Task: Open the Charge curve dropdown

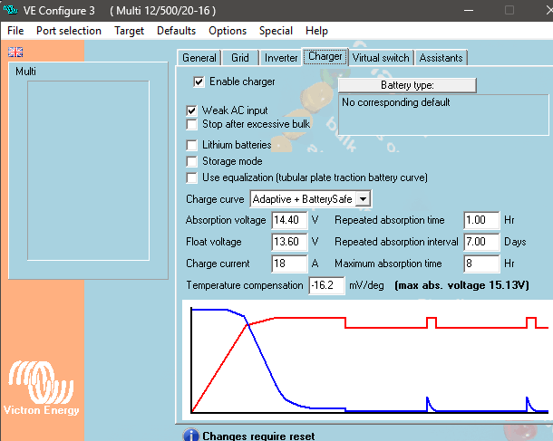Action: 363,199
